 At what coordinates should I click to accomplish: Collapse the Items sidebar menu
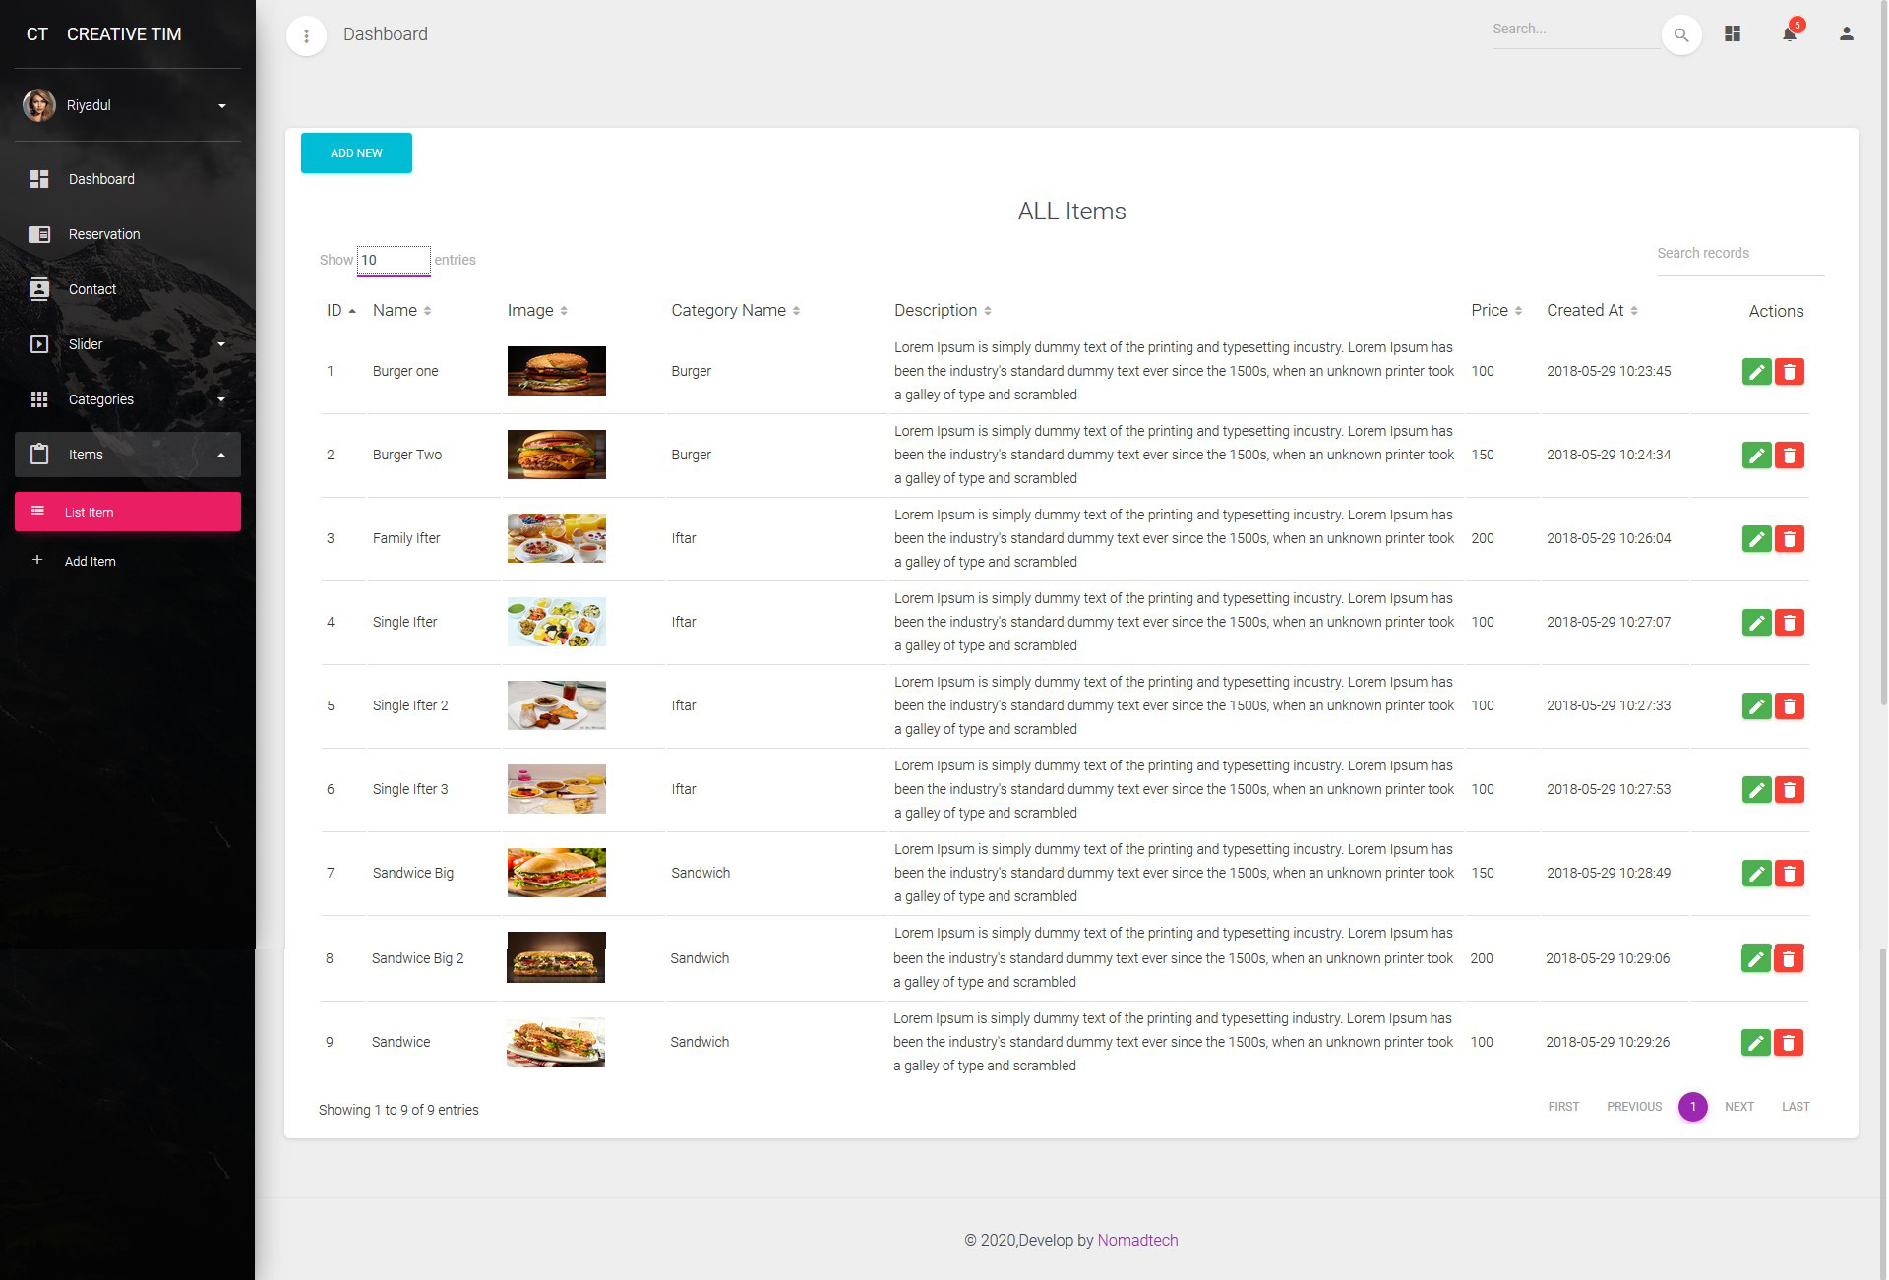click(128, 455)
